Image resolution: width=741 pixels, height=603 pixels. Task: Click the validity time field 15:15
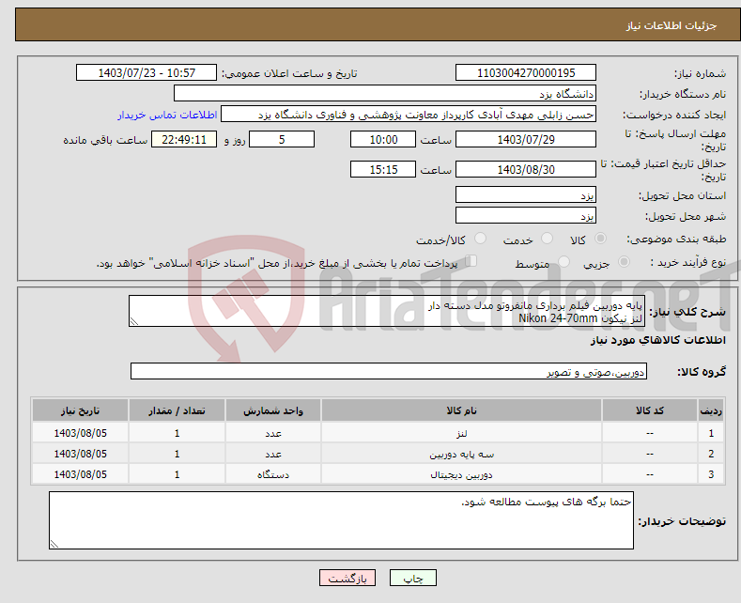(383, 169)
